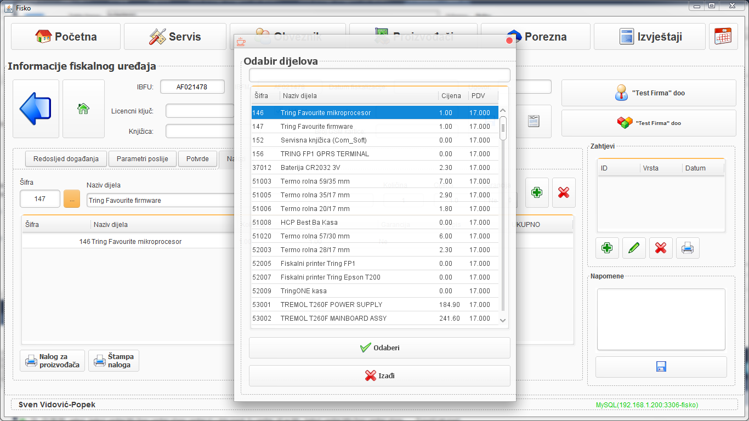Sort by Naziv dijela column in dialog

[x=359, y=95]
